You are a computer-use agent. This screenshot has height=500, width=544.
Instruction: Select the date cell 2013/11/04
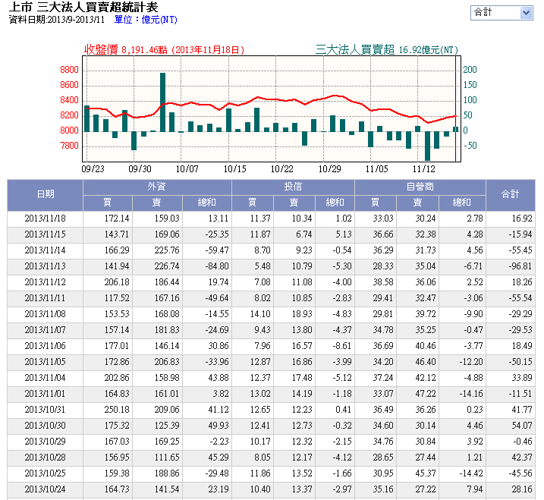(45, 378)
